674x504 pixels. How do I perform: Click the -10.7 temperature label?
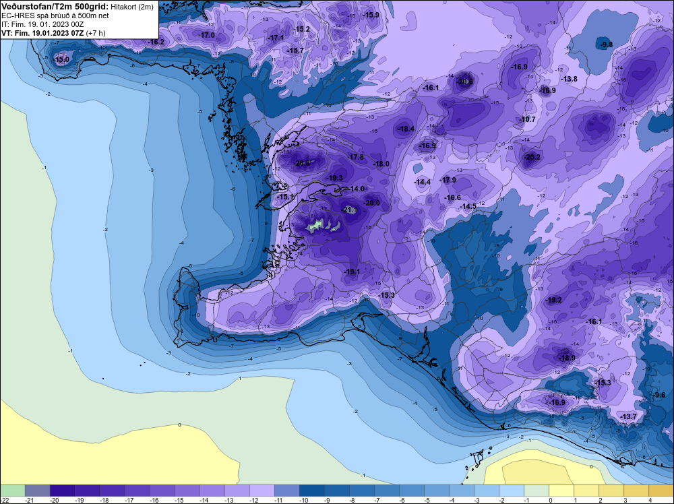(x=528, y=119)
